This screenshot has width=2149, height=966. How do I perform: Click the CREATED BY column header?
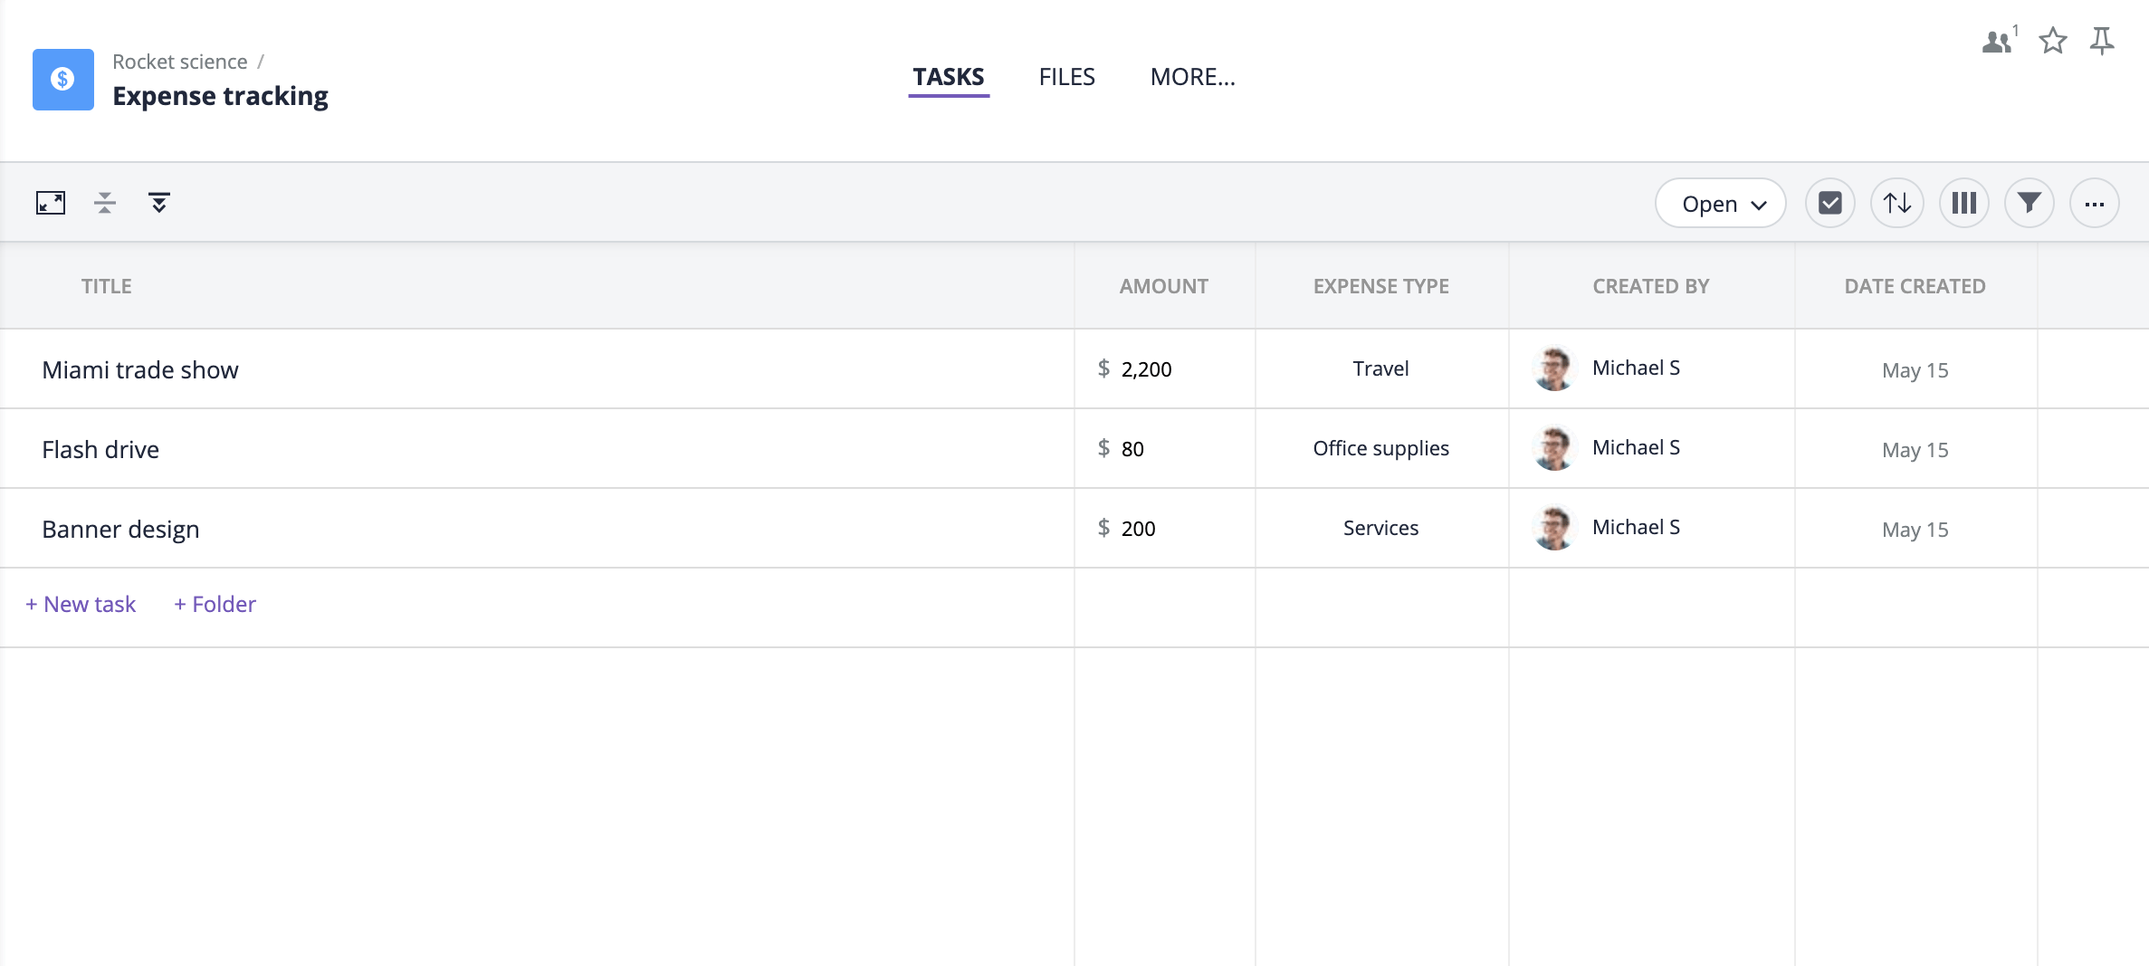click(x=1651, y=286)
